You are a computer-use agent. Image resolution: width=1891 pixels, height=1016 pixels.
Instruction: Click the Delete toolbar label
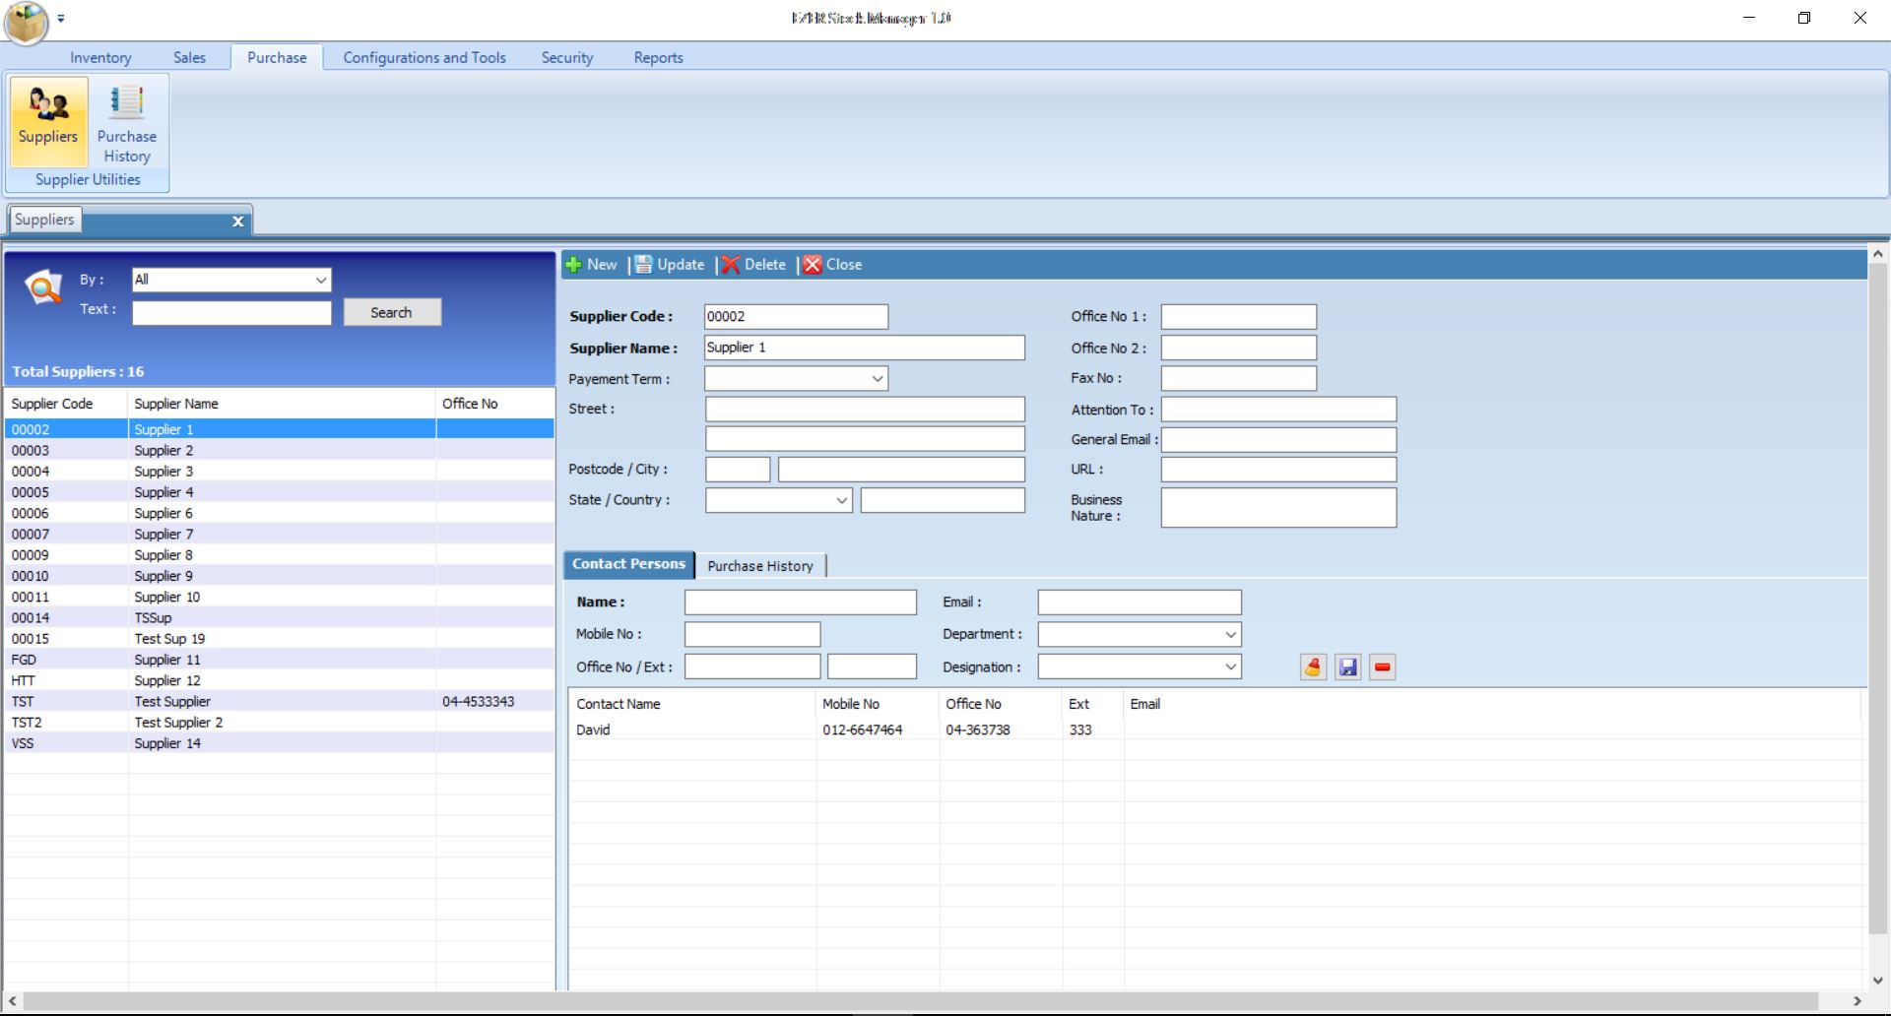coord(765,265)
